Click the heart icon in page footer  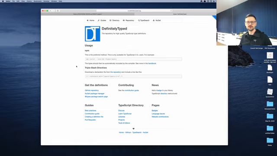[133, 129]
